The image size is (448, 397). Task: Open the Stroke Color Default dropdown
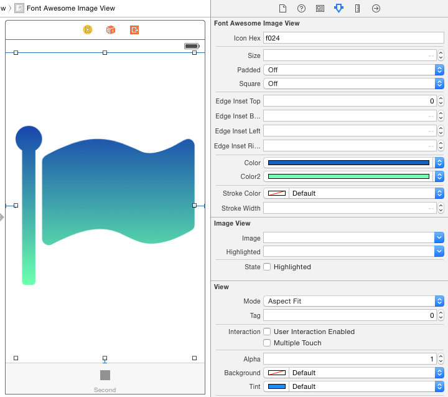click(x=366, y=193)
